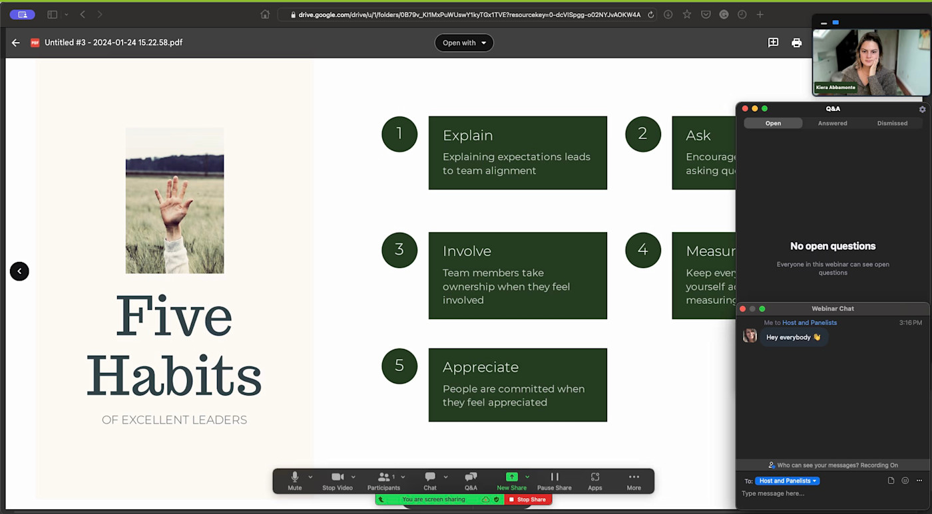Click the Hey everybody chat message
Viewport: 932px width, 514px height.
(x=794, y=337)
